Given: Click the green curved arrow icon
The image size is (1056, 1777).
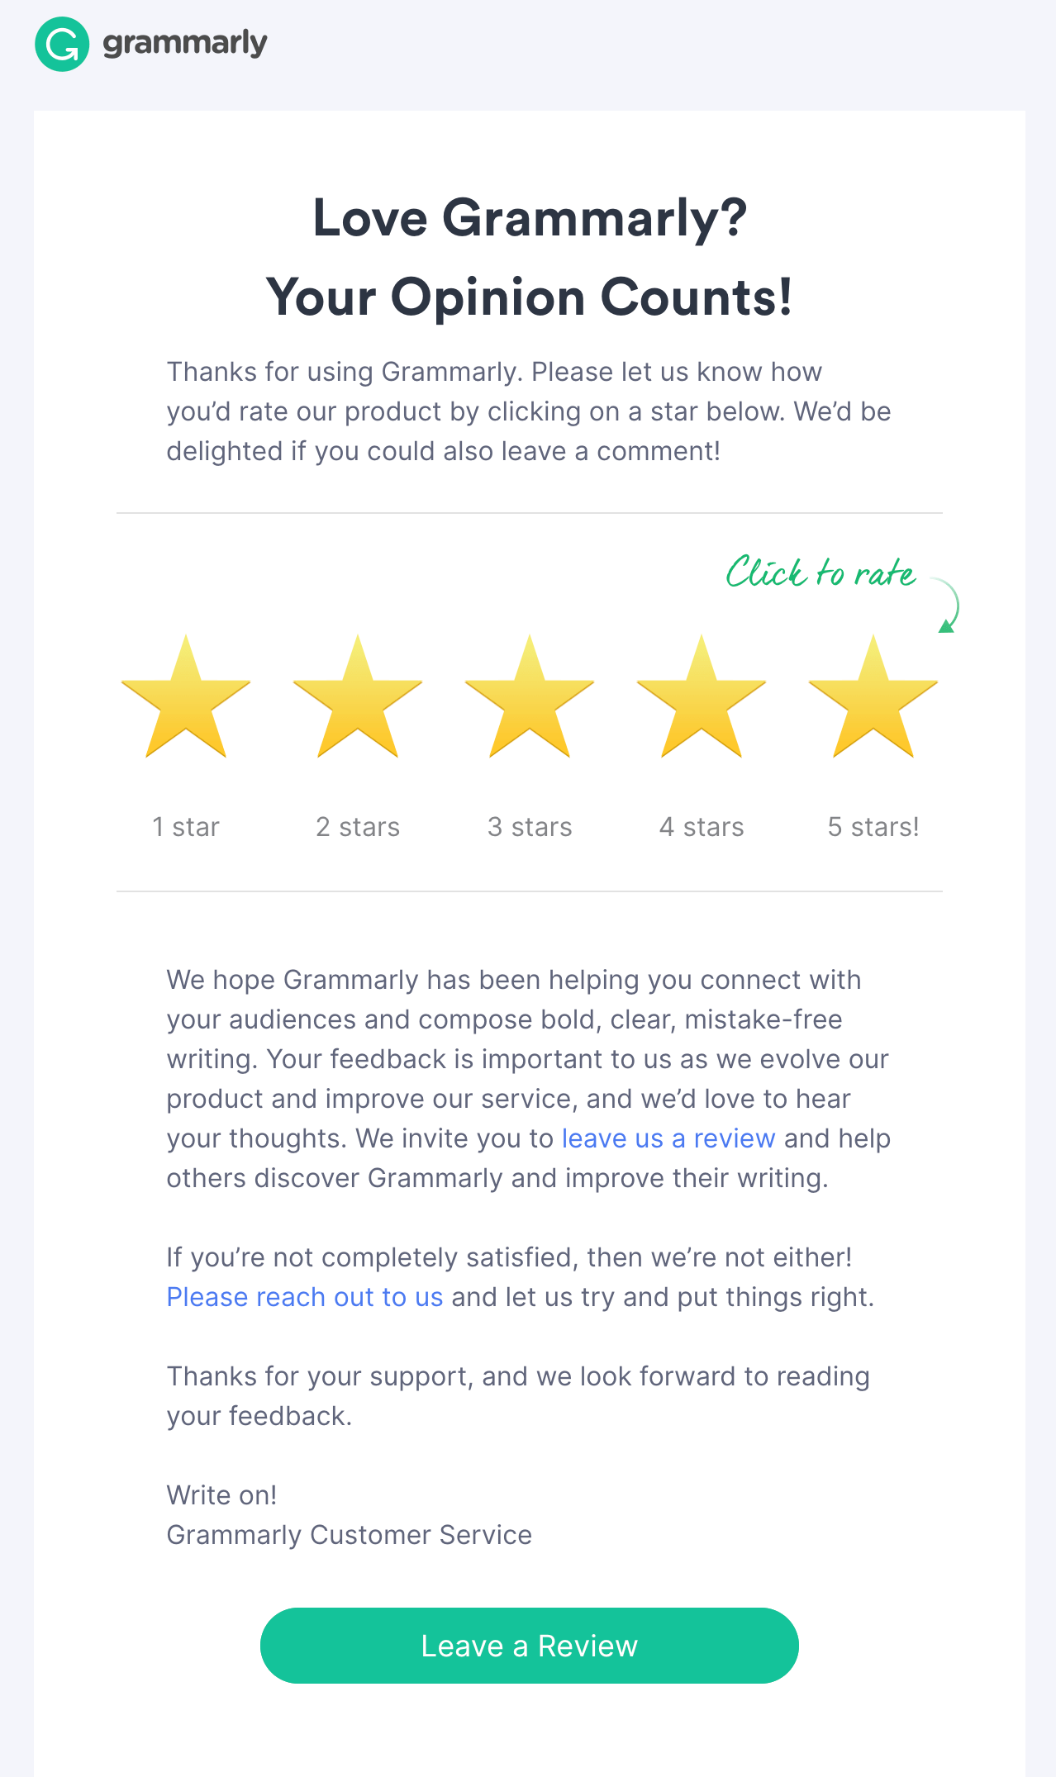Looking at the screenshot, I should [948, 606].
